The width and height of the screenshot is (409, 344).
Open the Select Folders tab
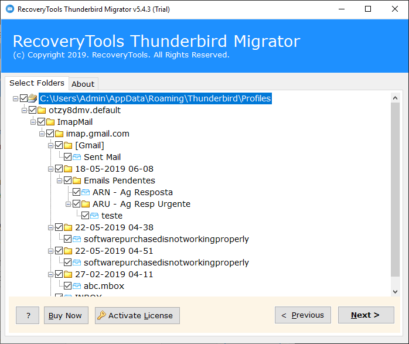tap(37, 83)
